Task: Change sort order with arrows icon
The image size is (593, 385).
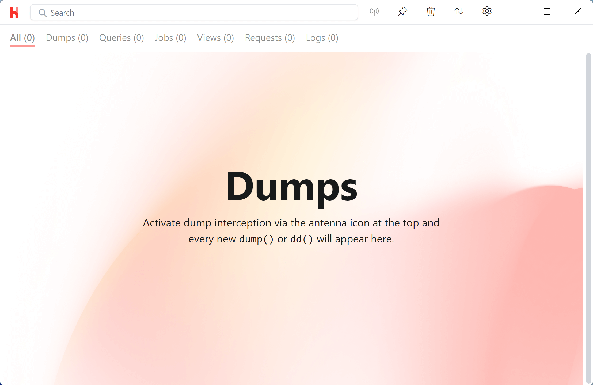Action: tap(458, 12)
